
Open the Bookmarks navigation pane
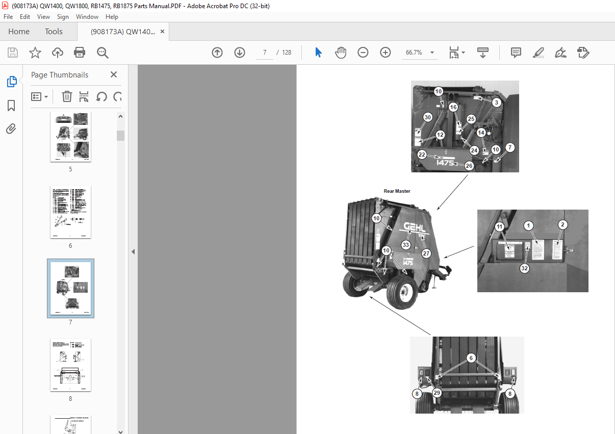pyautogui.click(x=11, y=106)
